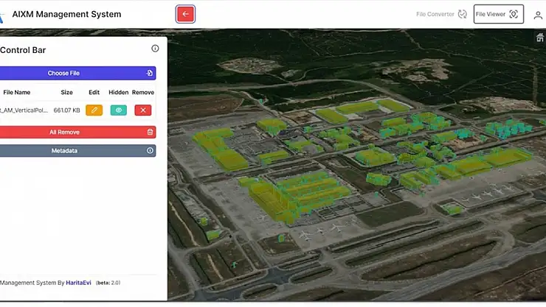Switch to the File Converter tab

tap(435, 14)
